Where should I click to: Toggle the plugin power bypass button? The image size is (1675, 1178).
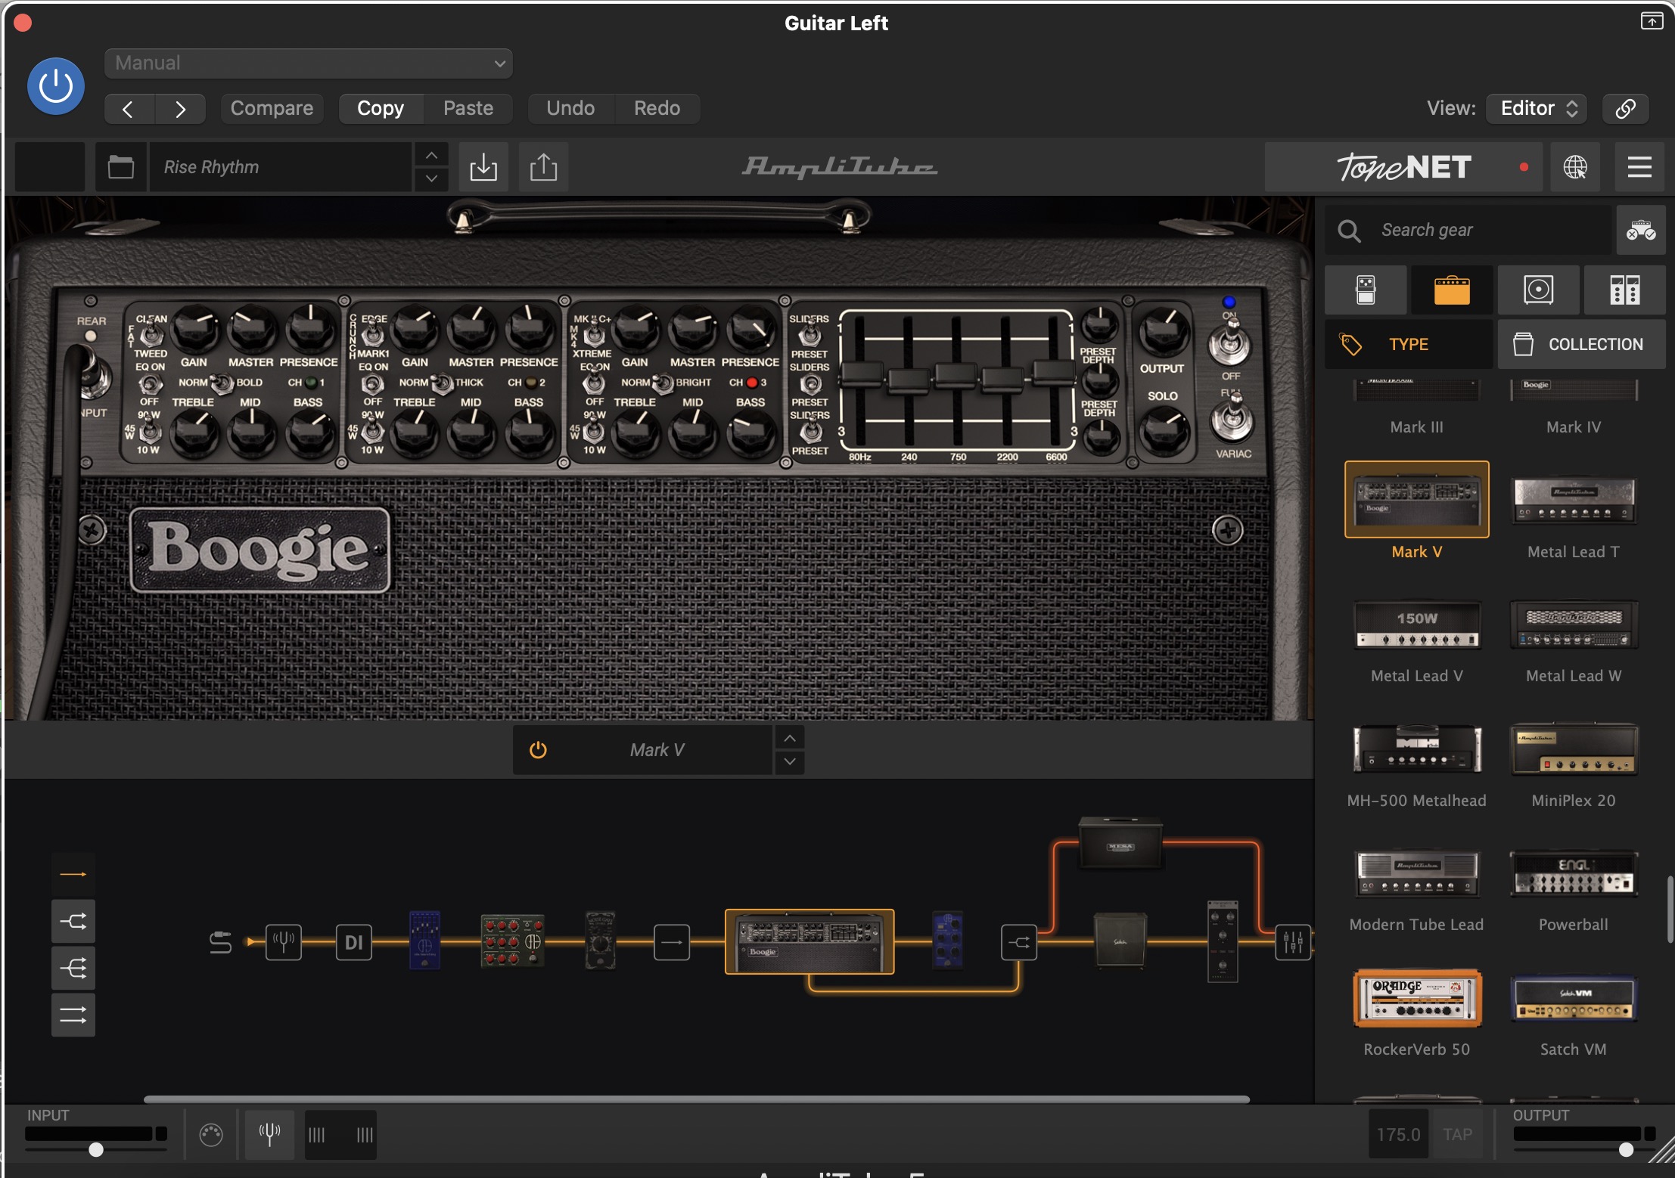point(55,86)
